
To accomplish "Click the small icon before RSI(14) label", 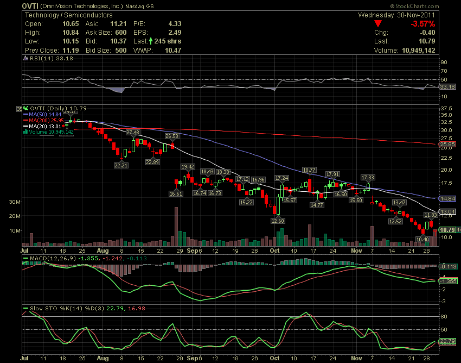I will coord(26,58).
